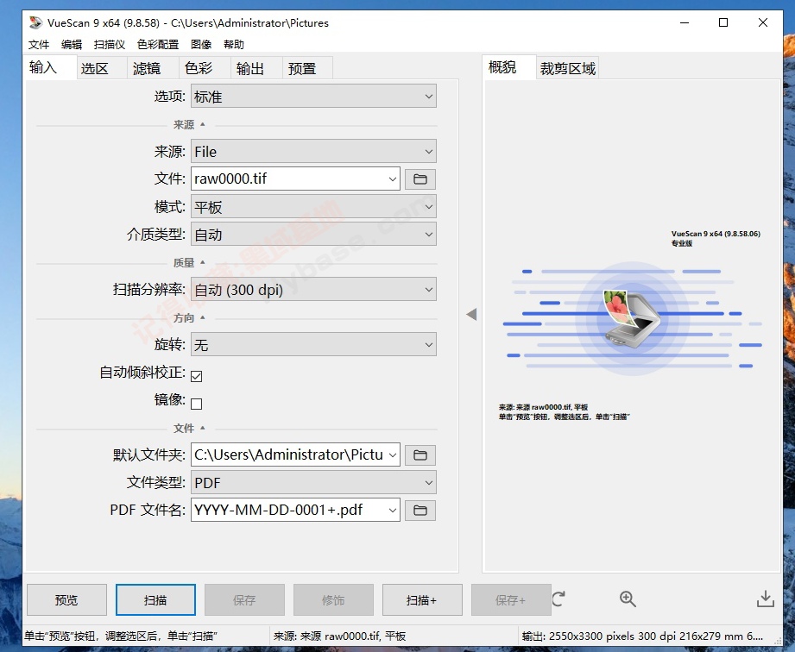
Task: Click status bar text 来源: 来源 raw0000.tif, 平板
Action: [339, 636]
